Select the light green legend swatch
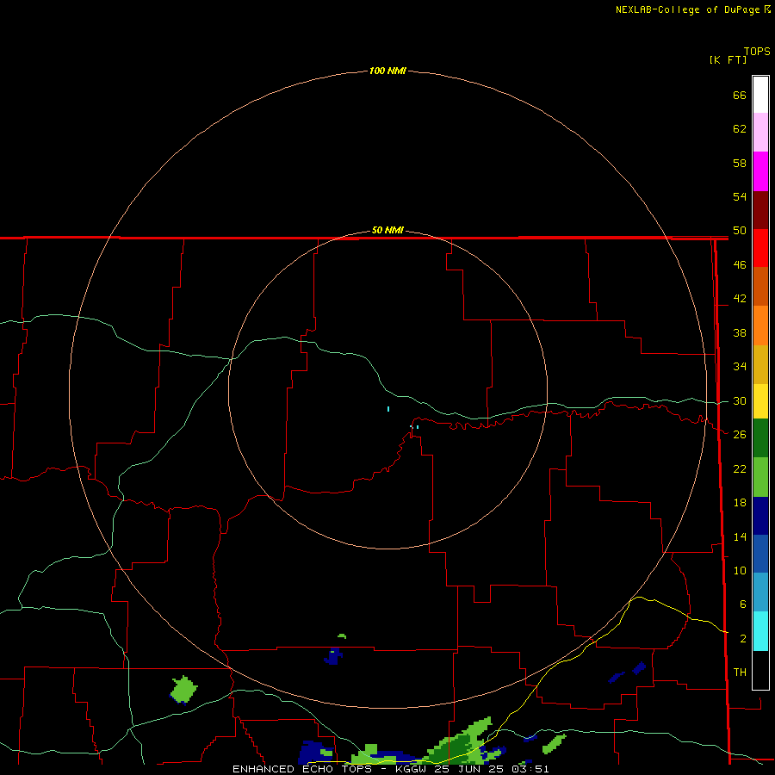The width and height of the screenshot is (775, 775). [x=760, y=477]
